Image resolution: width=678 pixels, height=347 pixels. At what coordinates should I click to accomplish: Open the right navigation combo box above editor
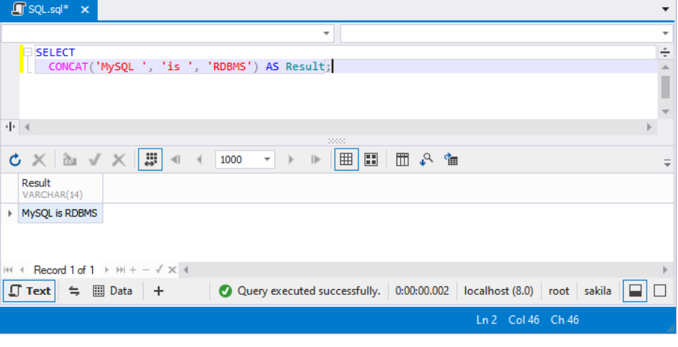coord(507,34)
